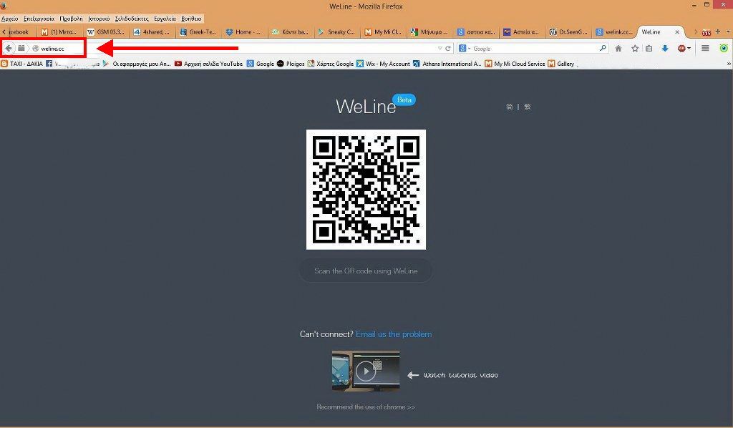Open Athens International A bookmark
Viewport: 733px width, 428px height.
(x=447, y=64)
